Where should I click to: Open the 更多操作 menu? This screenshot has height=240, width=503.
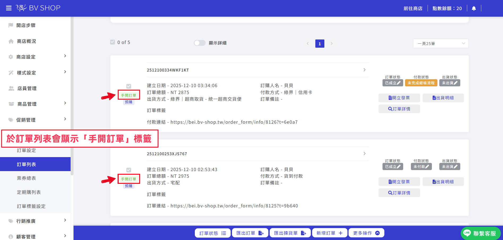pyautogui.click(x=366, y=233)
